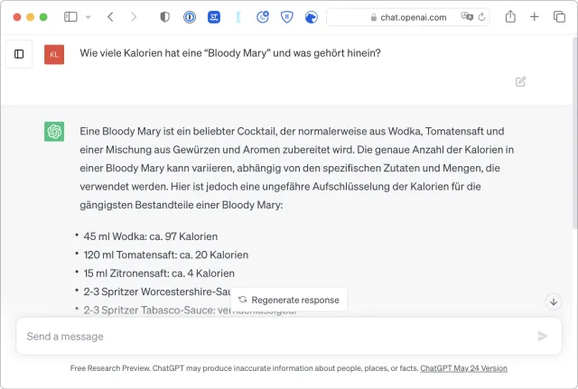
Task: Edit the Bloody Mary question message
Action: (520, 81)
